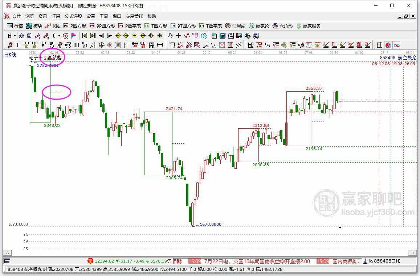Click the yellow grid table icon

coord(380,45)
